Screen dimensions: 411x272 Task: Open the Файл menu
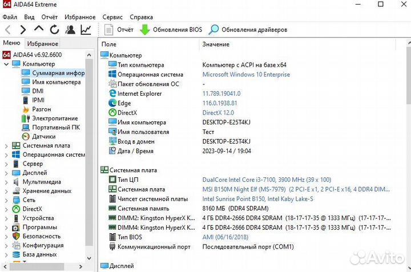pos(10,17)
